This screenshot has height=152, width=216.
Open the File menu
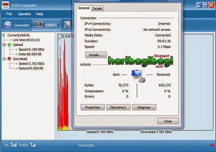[9, 14]
